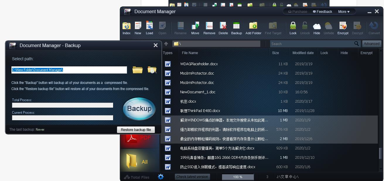The width and height of the screenshot is (384, 181).
Task: Open the Feedback menu item
Action: [x=322, y=11]
